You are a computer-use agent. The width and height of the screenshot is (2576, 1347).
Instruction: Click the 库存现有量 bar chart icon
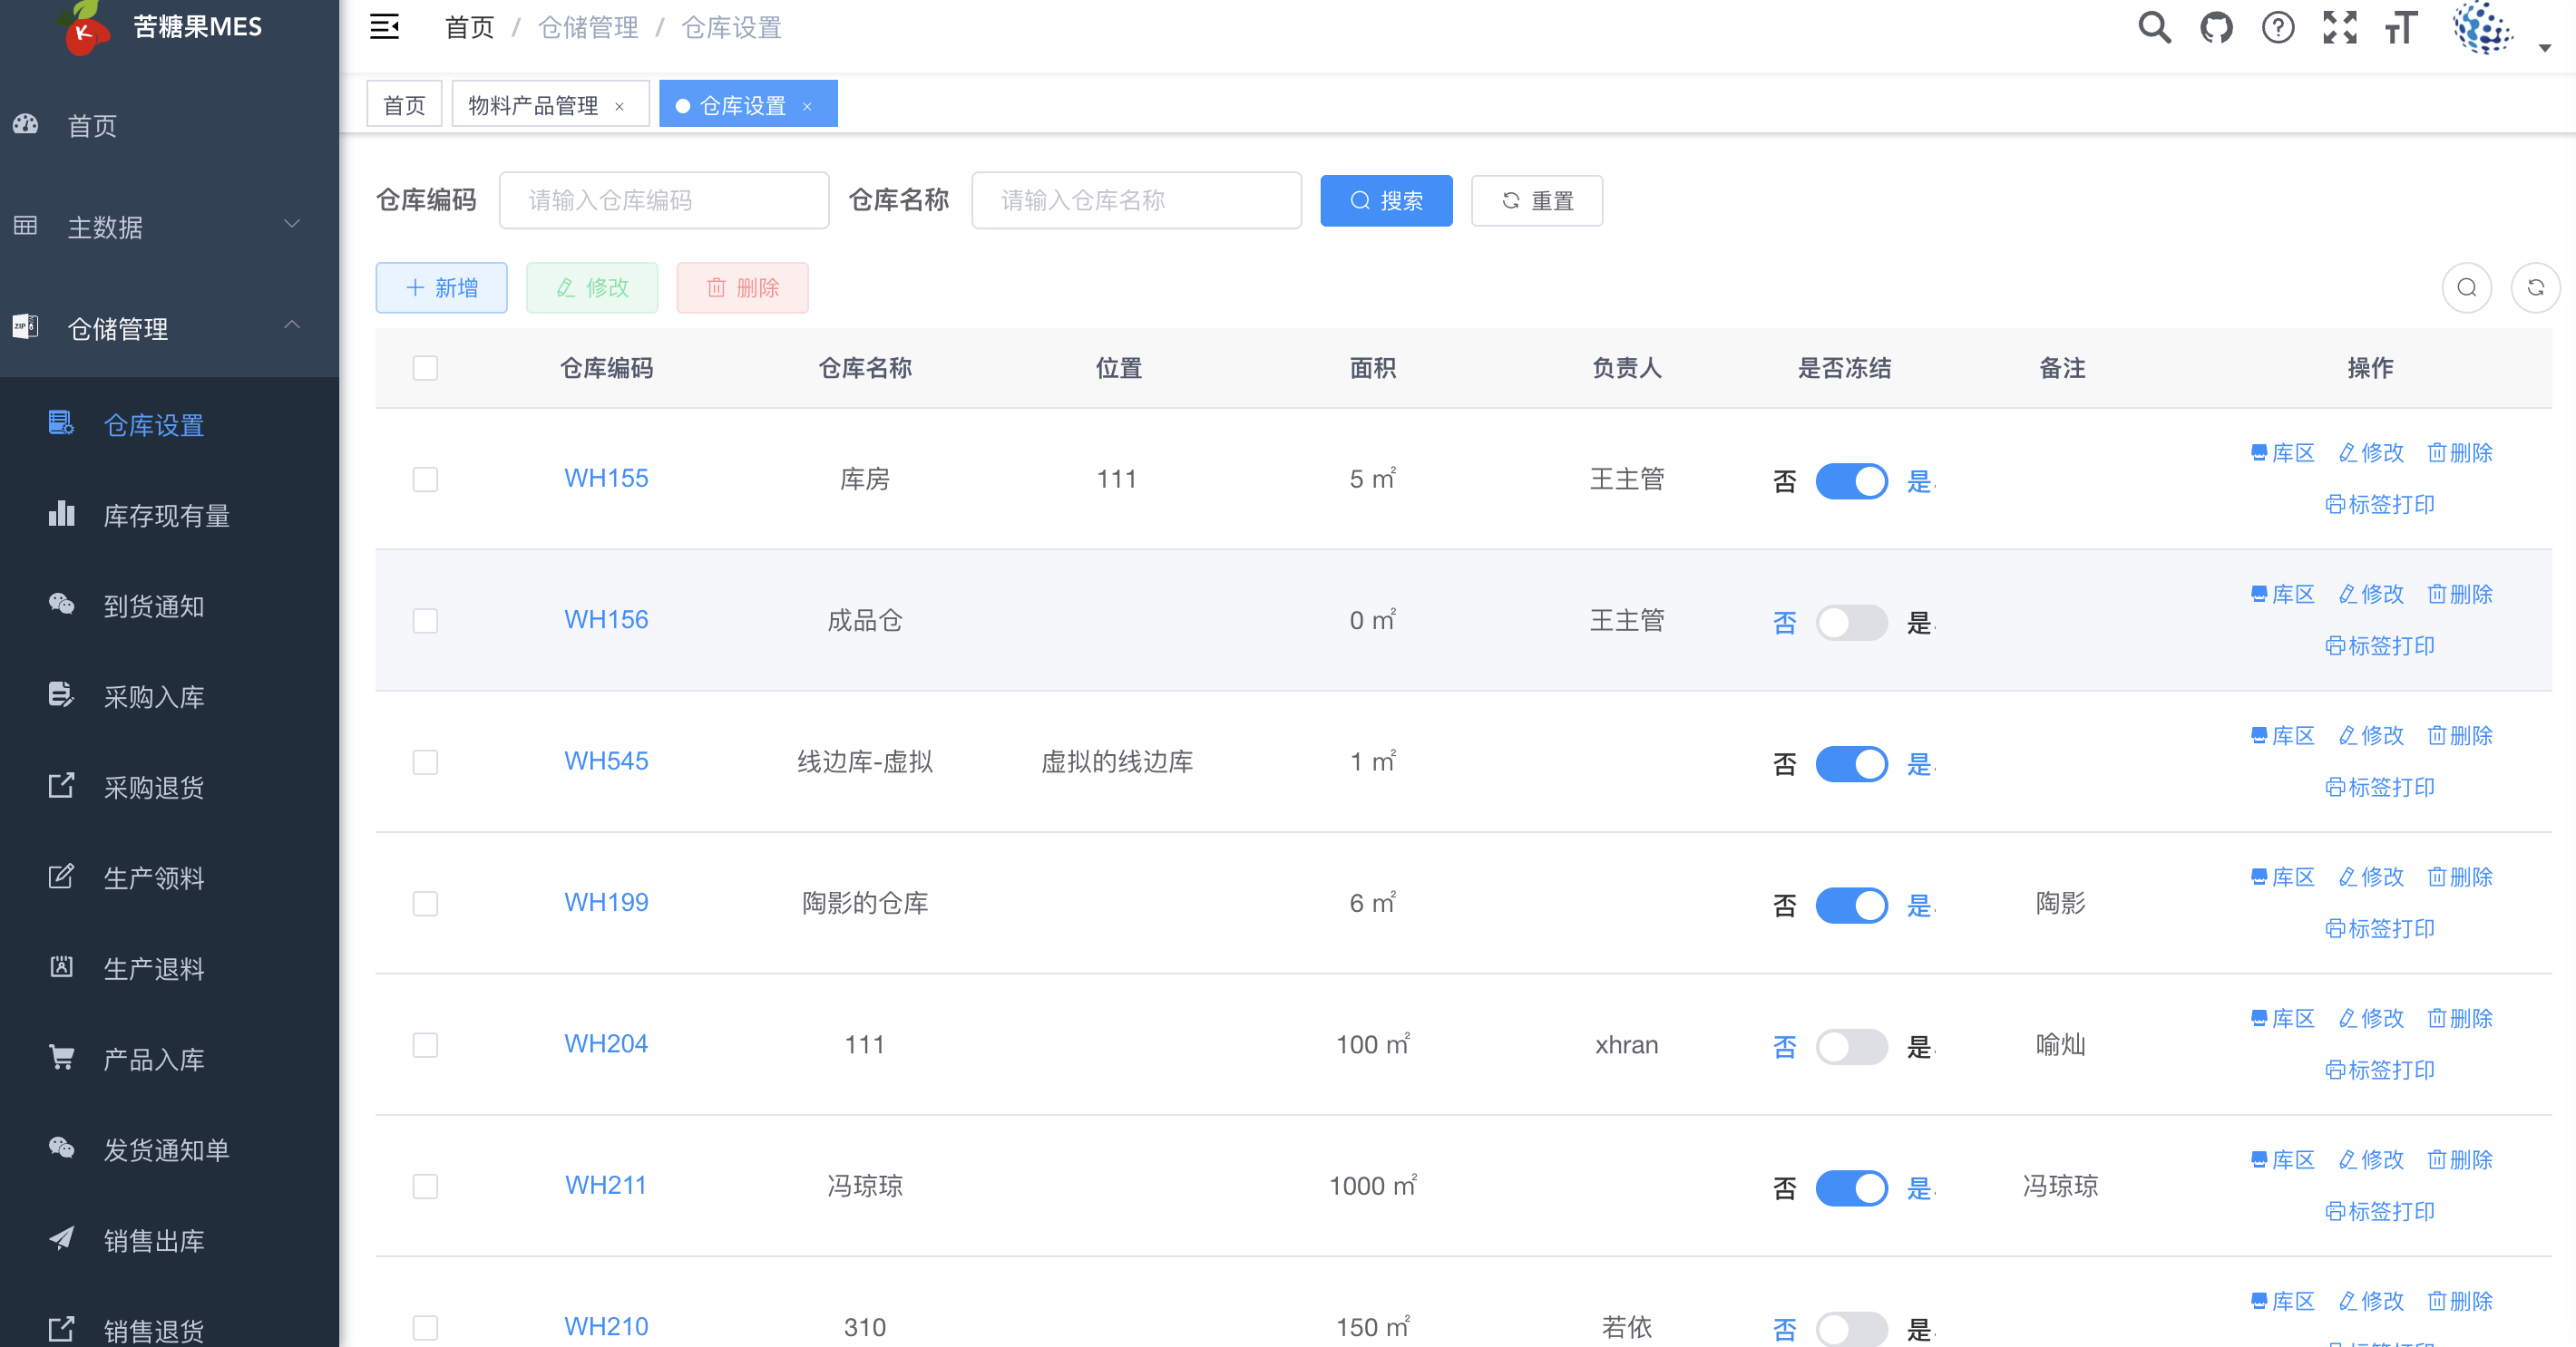[62, 515]
